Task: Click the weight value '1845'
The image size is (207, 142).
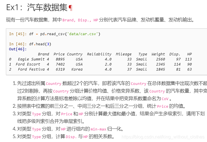Action: click(161, 69)
